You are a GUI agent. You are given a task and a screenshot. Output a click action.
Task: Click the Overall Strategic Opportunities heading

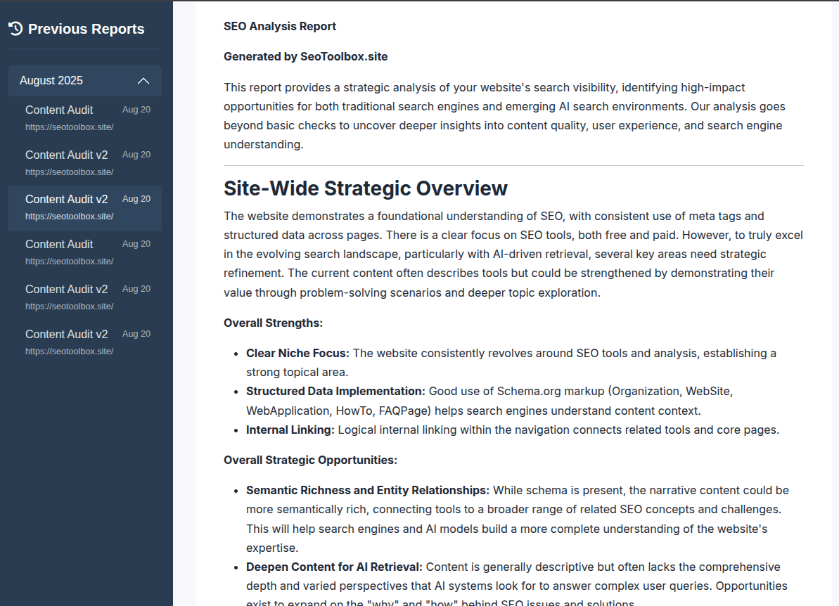310,459
